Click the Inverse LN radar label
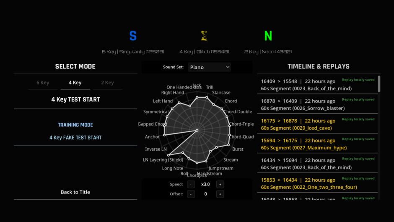Image resolution: width=394 pixels, height=222 pixels. pos(156,149)
